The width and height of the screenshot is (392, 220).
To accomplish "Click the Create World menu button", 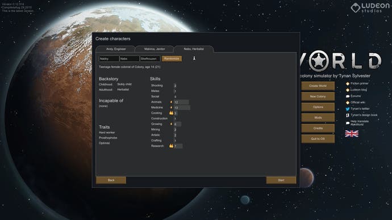I will (x=318, y=86).
